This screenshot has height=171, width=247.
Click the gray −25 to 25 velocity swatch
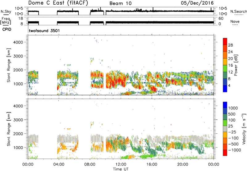click(x=225, y=129)
